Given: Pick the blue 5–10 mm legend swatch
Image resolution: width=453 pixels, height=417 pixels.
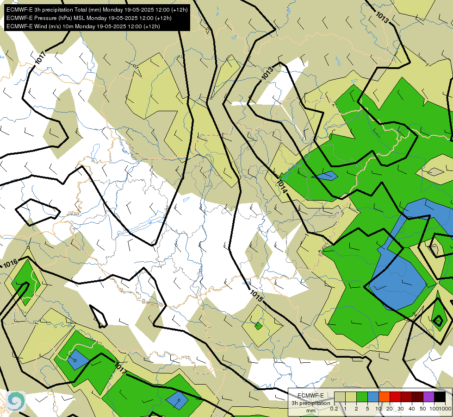Looking at the screenshot, I should tap(373, 397).
